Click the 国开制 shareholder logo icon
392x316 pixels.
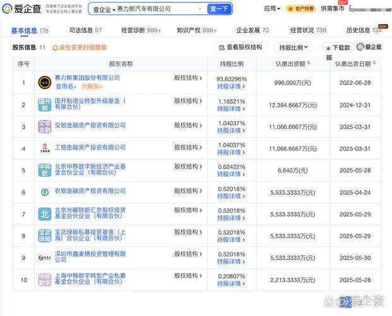coord(45,105)
